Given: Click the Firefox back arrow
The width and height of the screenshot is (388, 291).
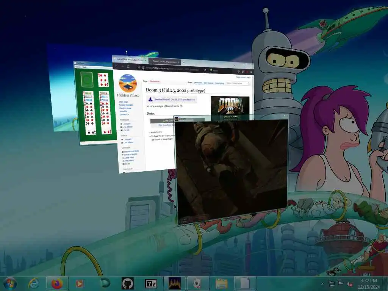Looking at the screenshot, I should pyautogui.click(x=117, y=66).
